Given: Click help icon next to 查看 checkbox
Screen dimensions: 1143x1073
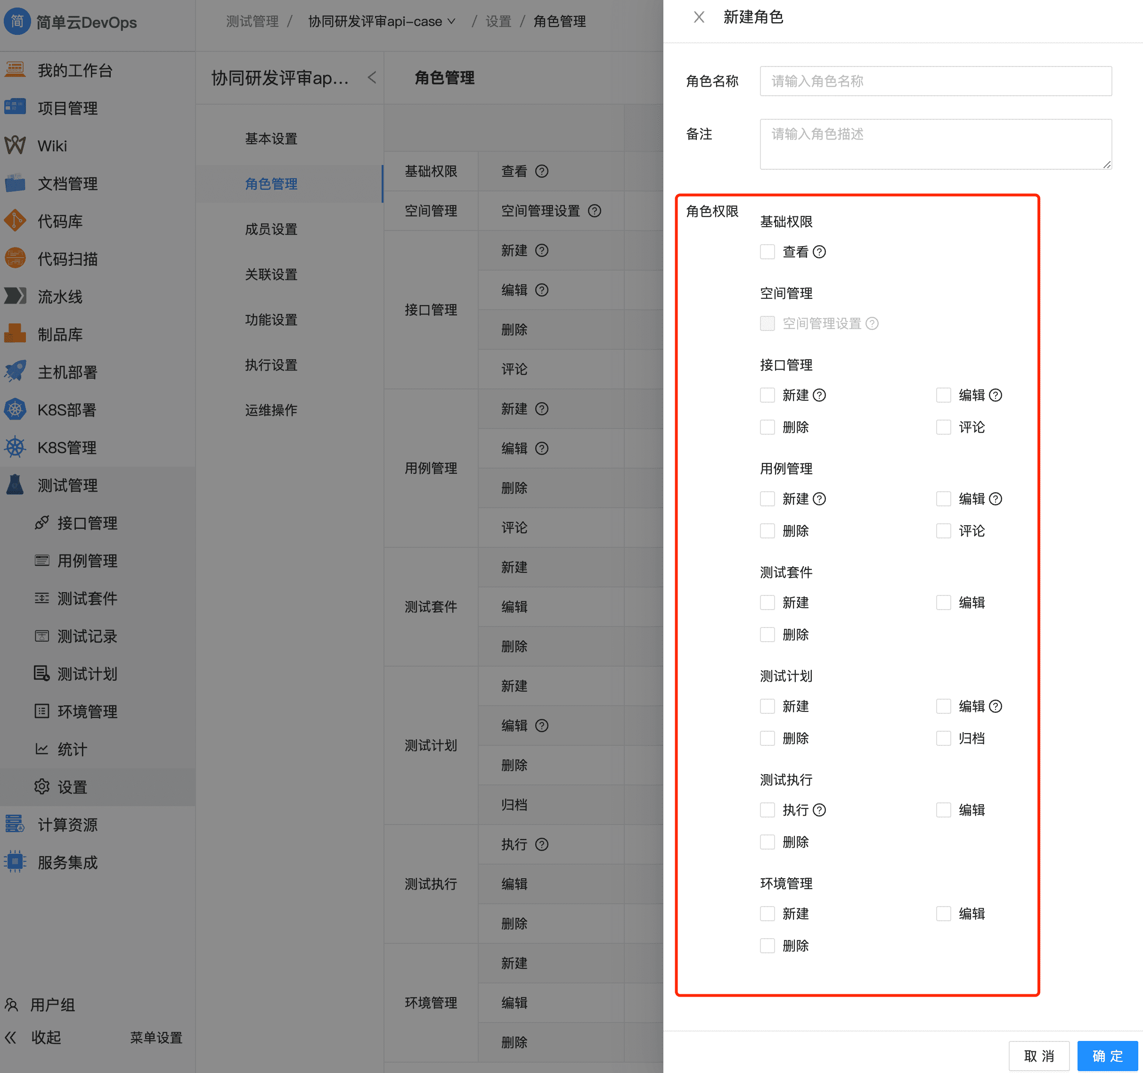Looking at the screenshot, I should pyautogui.click(x=819, y=252).
